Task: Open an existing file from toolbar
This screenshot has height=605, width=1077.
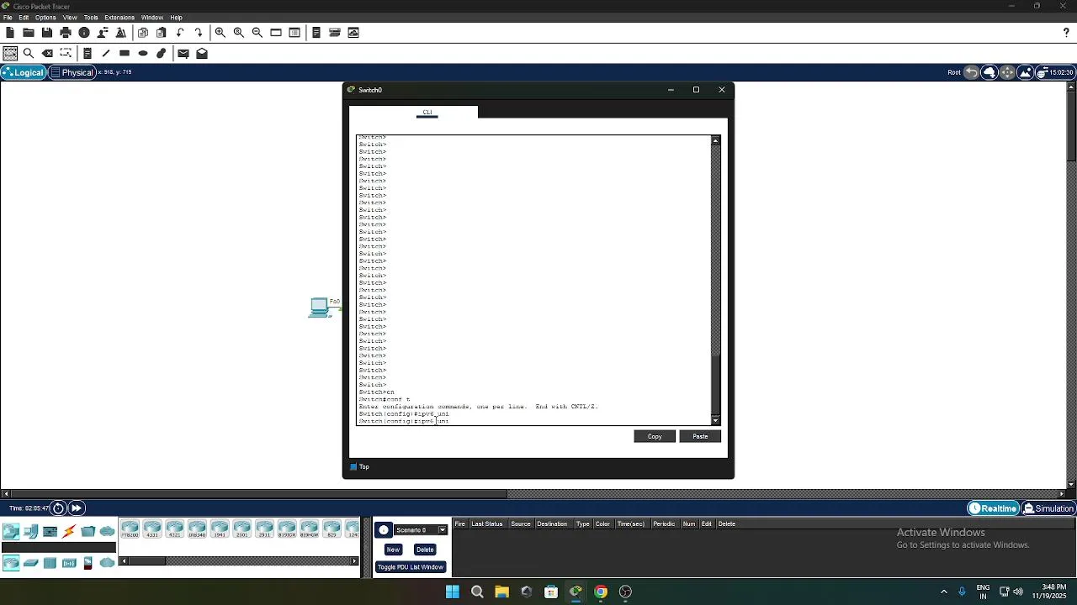Action: pos(29,33)
